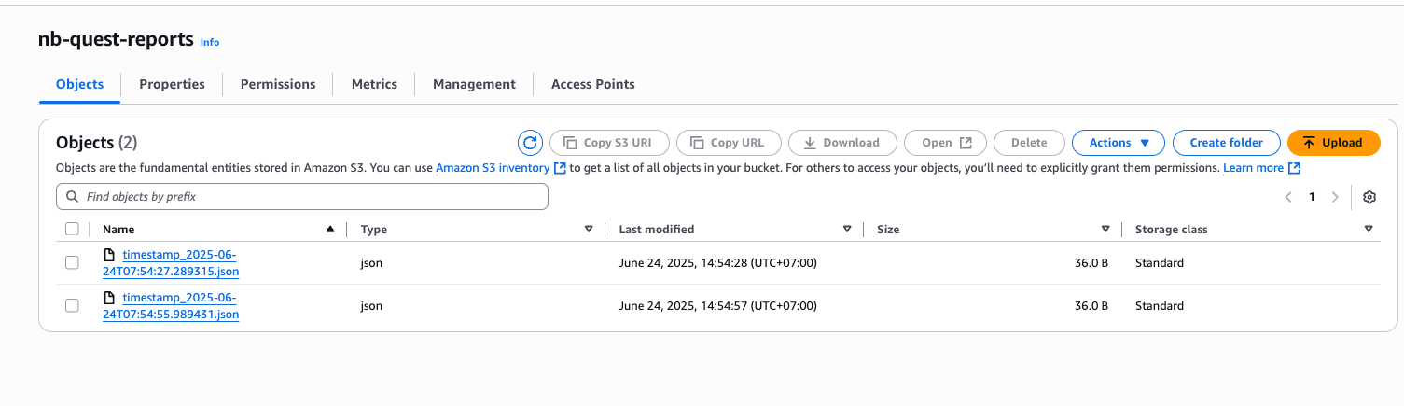Viewport: 1404px width, 406px height.
Task: Expand the Actions dropdown
Action: (1118, 143)
